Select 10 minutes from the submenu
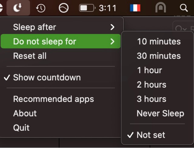This screenshot has height=148, width=194. click(159, 42)
